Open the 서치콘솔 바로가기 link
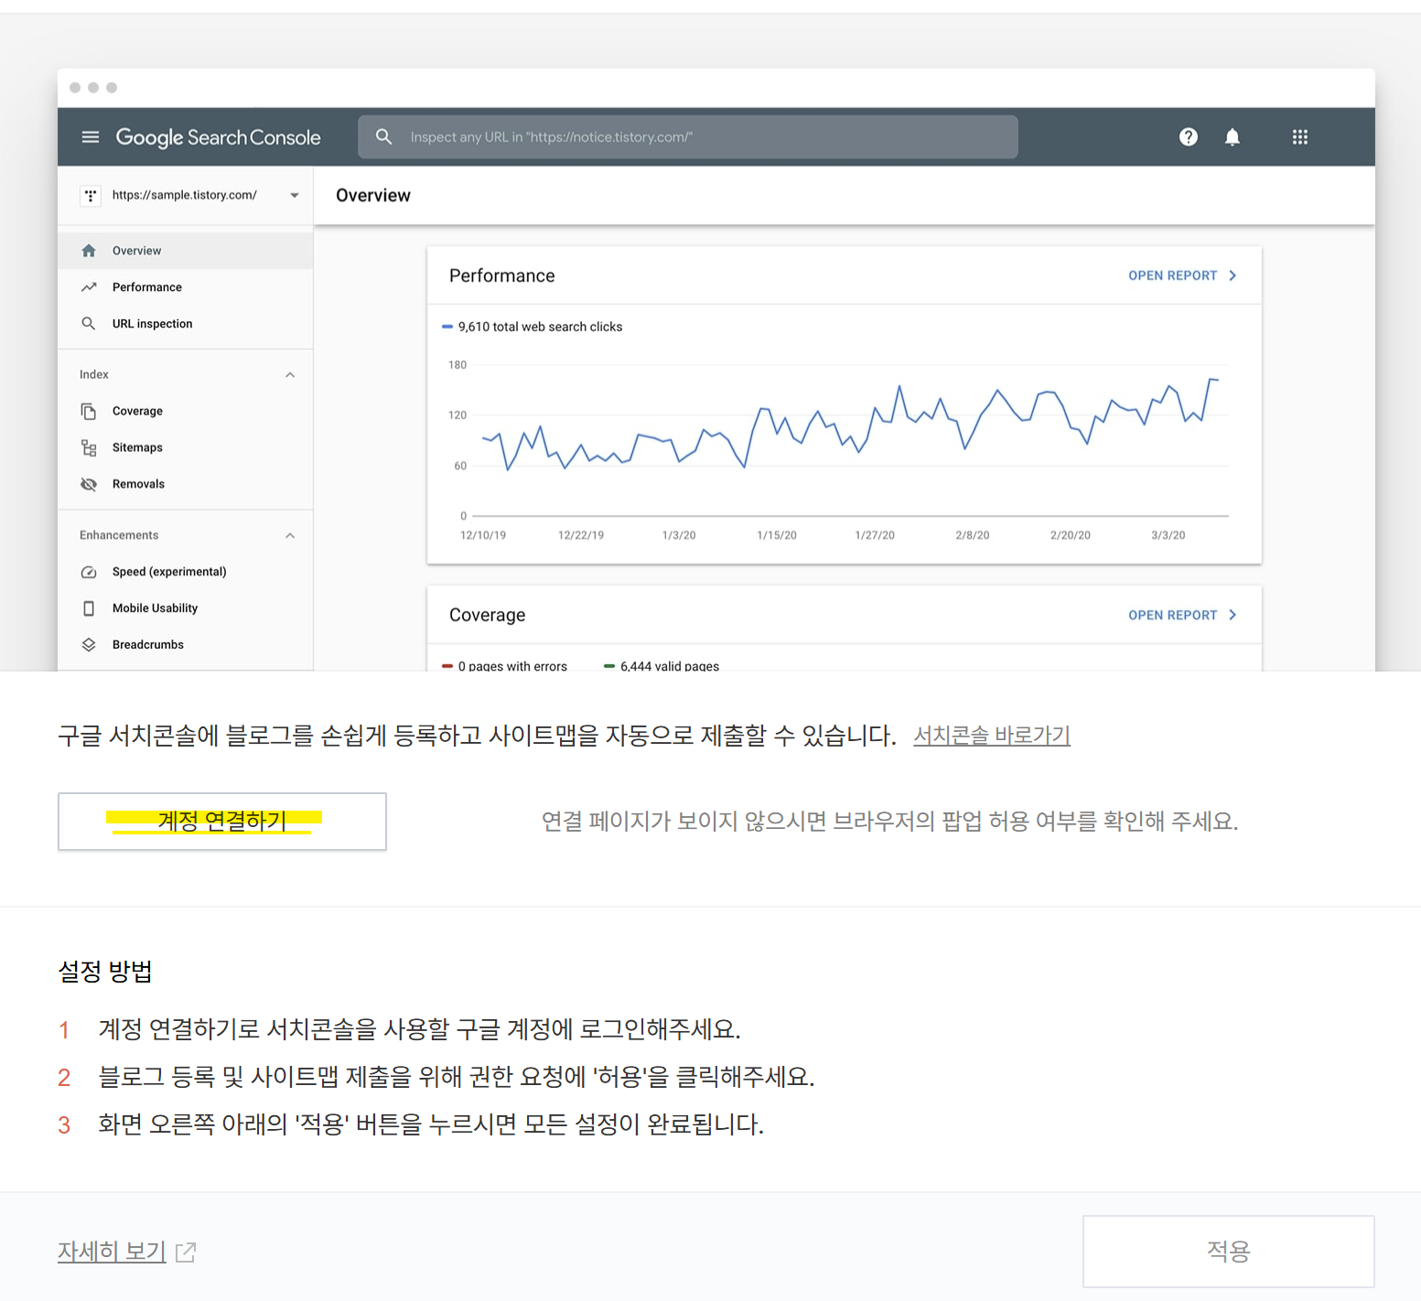Image resolution: width=1421 pixels, height=1301 pixels. (x=992, y=736)
